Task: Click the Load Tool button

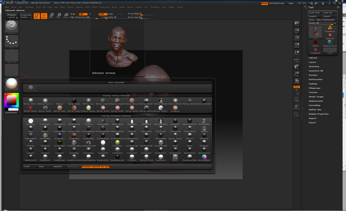Action: (x=315, y=13)
